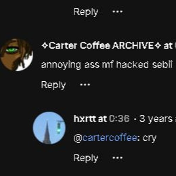Click the leading diamond symbol before 'Carter'
The image size is (176, 176).
pos(45,45)
